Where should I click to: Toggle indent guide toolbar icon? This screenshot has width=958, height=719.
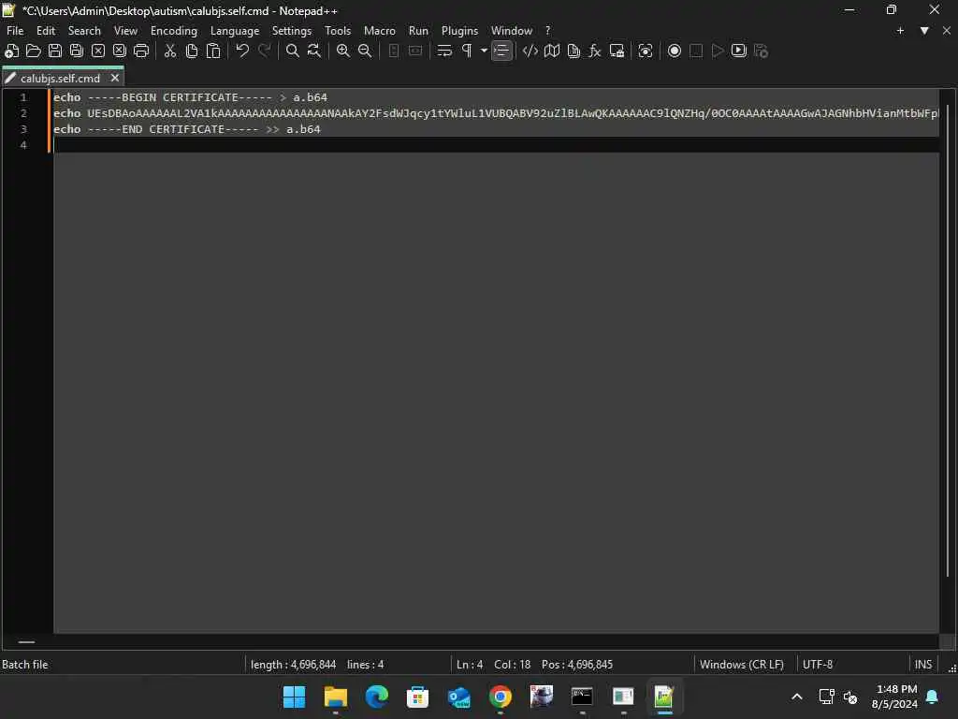[x=501, y=51]
